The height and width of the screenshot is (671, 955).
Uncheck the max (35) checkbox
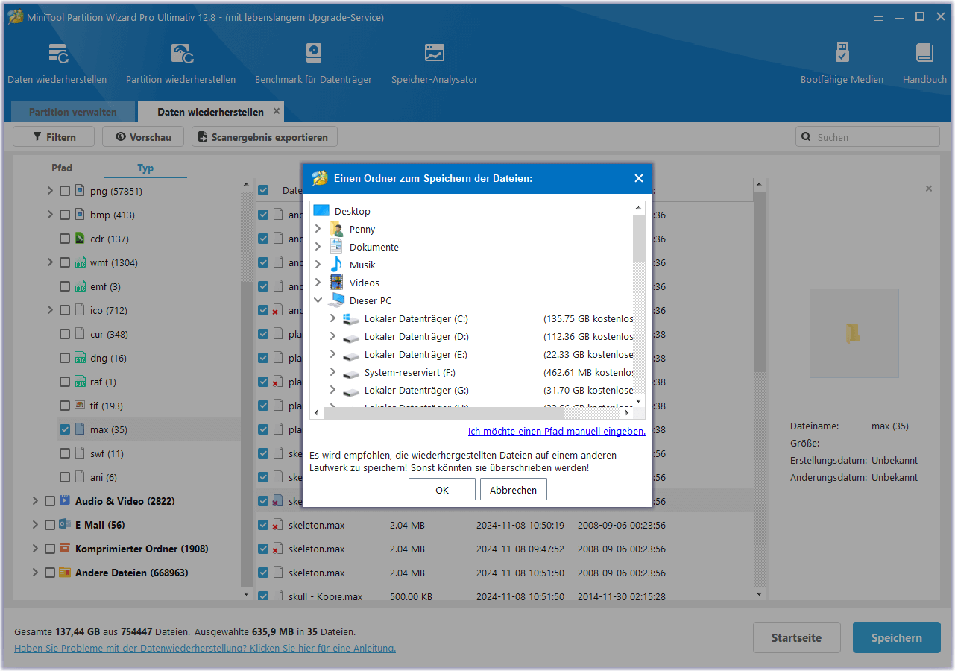(65, 430)
